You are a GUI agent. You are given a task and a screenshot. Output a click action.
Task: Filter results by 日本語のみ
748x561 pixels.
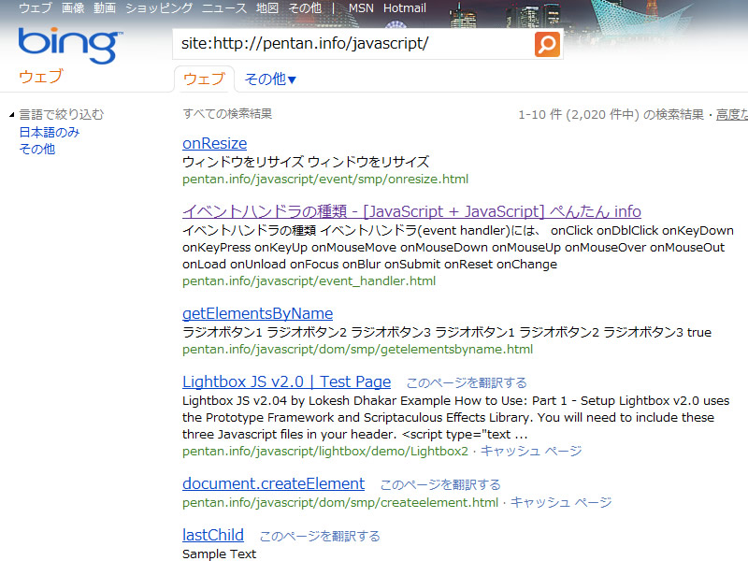click(50, 132)
